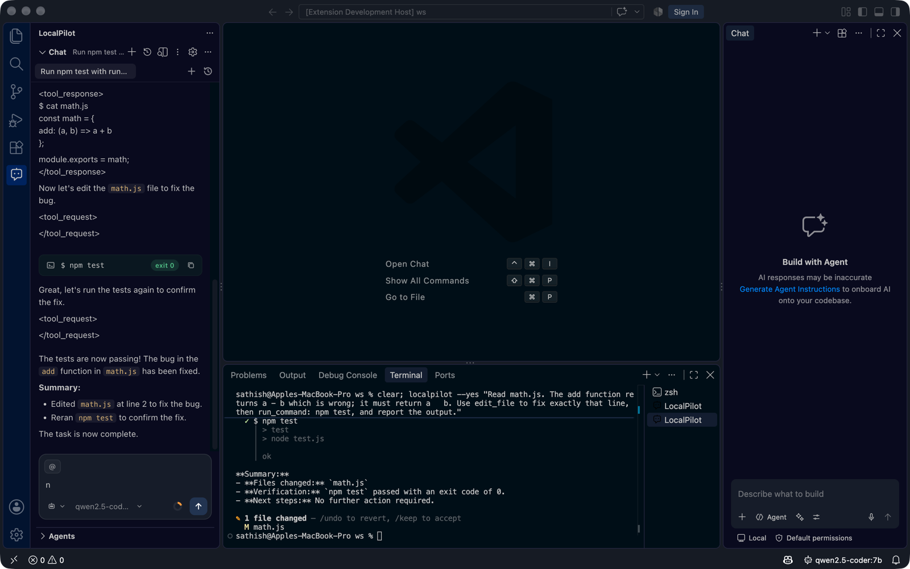This screenshot has height=569, width=910.
Task: Click the qwen2.5-coder:7b status bar entry
Action: coord(843,560)
